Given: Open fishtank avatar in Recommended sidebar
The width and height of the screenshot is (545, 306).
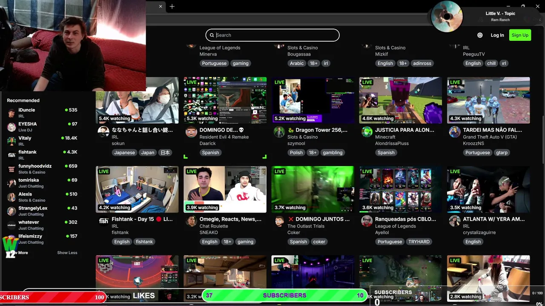Looking at the screenshot, I should coord(11,155).
